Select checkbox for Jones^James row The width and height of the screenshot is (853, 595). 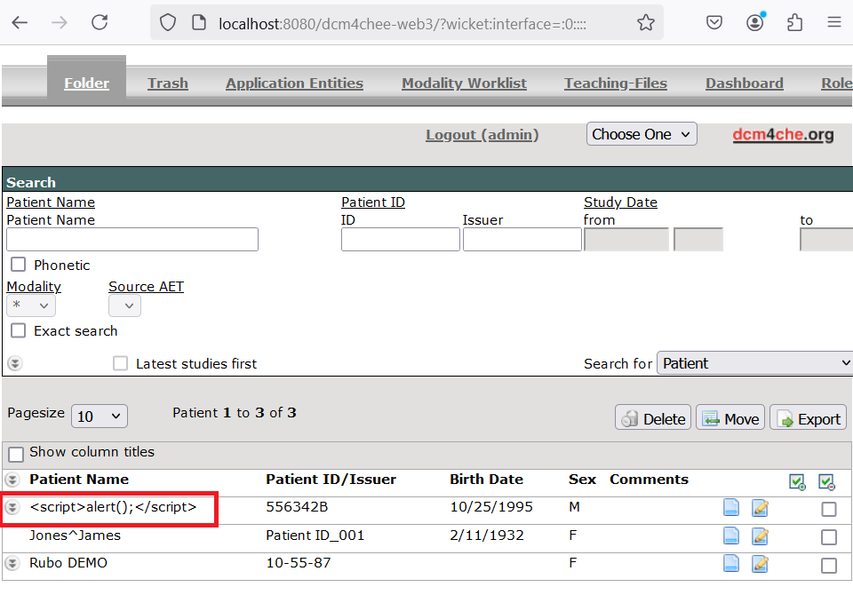828,537
